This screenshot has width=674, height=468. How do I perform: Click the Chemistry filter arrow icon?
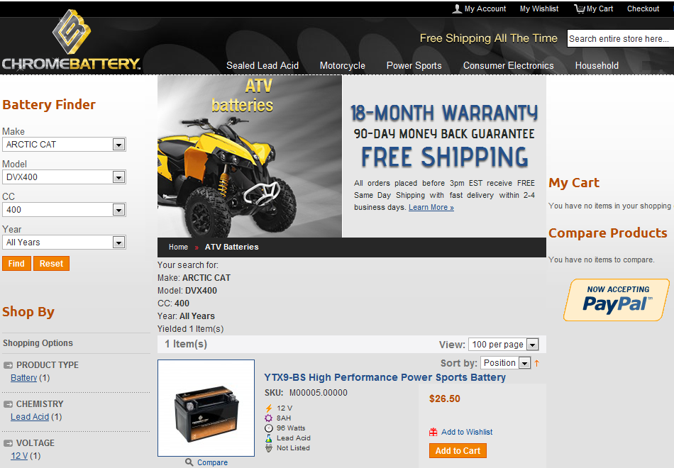tap(9, 404)
